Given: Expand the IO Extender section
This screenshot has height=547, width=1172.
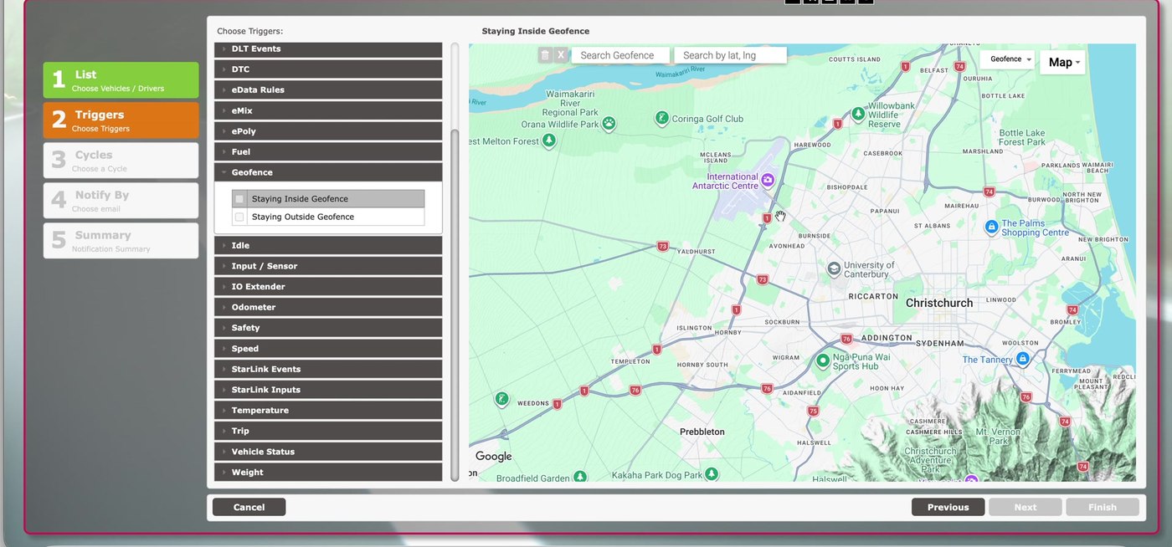Looking at the screenshot, I should pyautogui.click(x=328, y=286).
